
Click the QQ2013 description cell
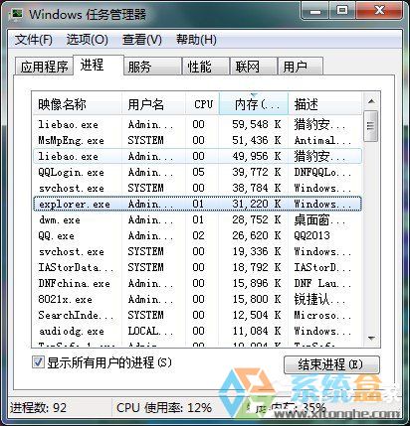(x=311, y=235)
